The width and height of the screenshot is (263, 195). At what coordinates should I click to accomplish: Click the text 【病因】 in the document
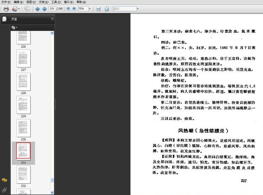coord(168,140)
